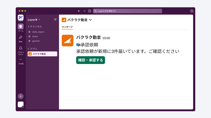Click the LayerX workspace logo icon

pos(21,18)
